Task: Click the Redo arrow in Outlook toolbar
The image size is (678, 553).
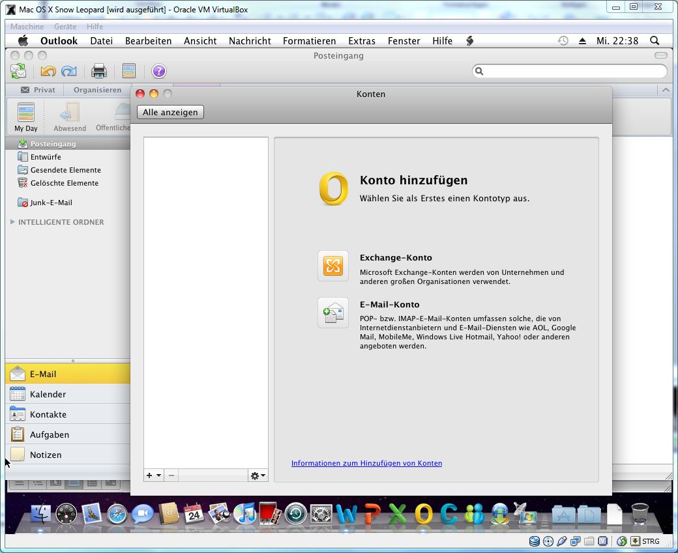Action: (68, 71)
